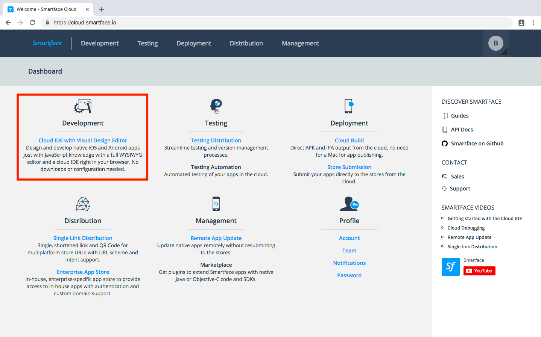Open Deployment menu in top navbar
541x337 pixels.
tap(194, 43)
